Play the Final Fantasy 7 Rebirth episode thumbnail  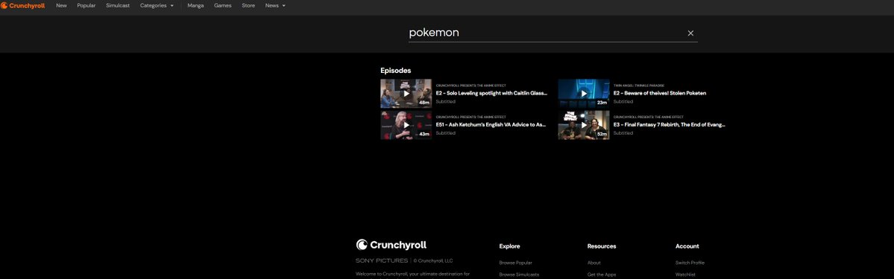(583, 125)
